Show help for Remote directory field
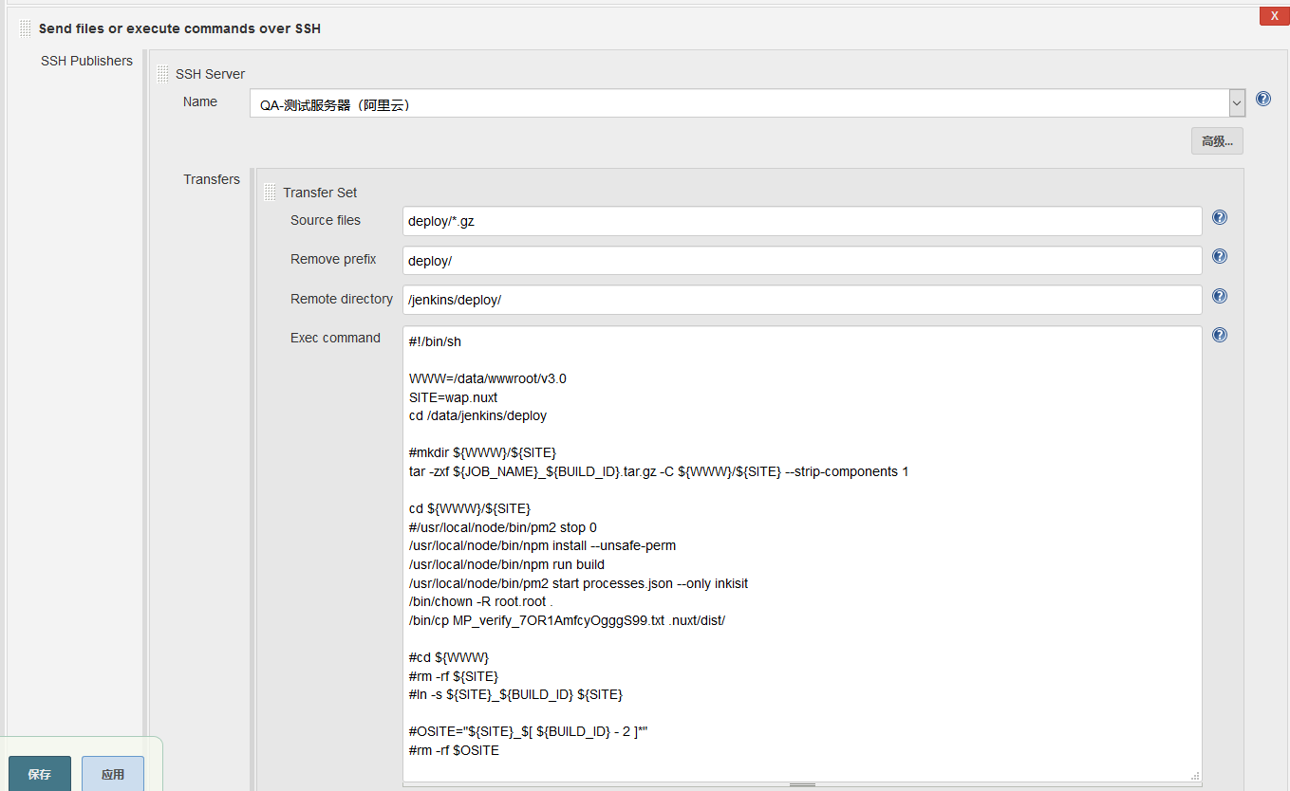The width and height of the screenshot is (1290, 791). (x=1220, y=296)
